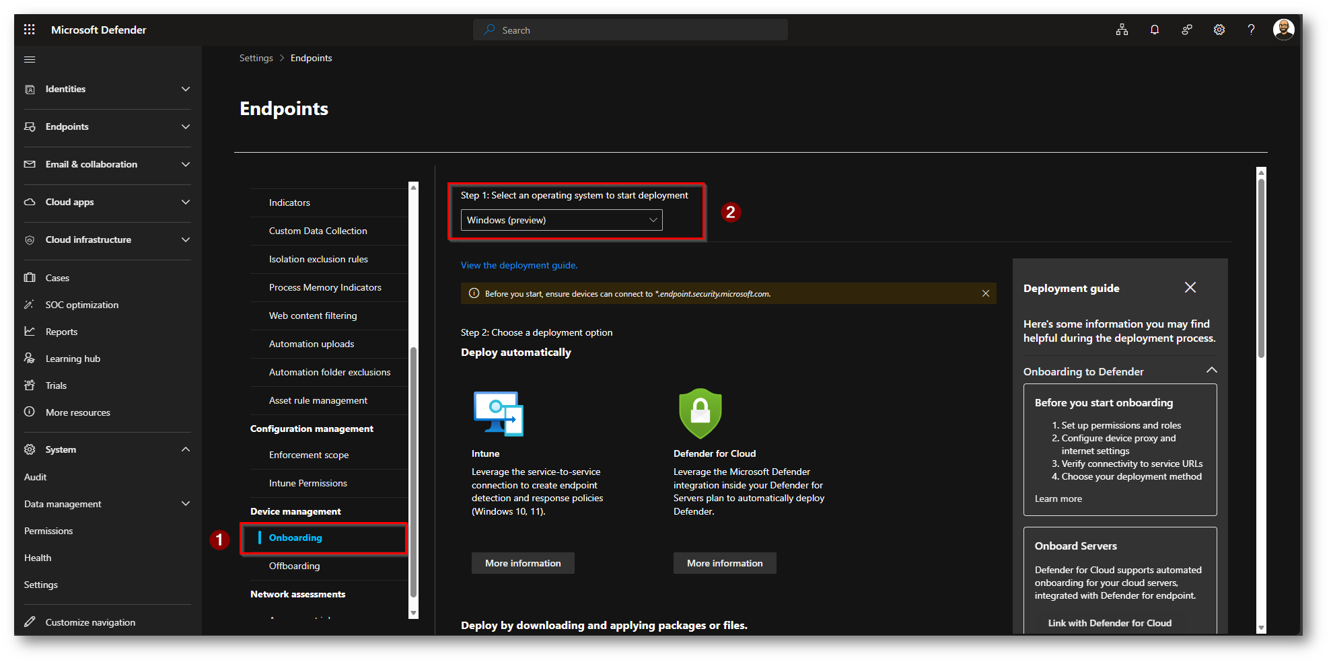Click Settings breadcrumb link
Viewport: 1331px width, 664px height.
coord(256,59)
